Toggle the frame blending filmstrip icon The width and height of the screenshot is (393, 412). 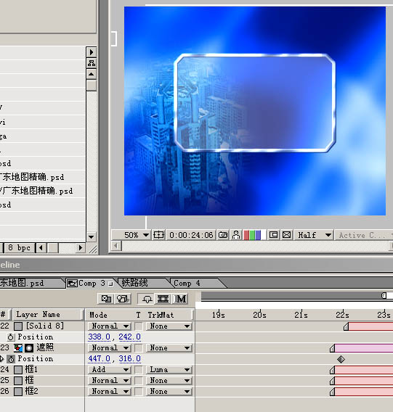(x=163, y=299)
